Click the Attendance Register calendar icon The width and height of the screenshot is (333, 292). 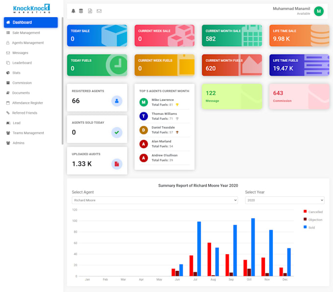(x=8, y=103)
